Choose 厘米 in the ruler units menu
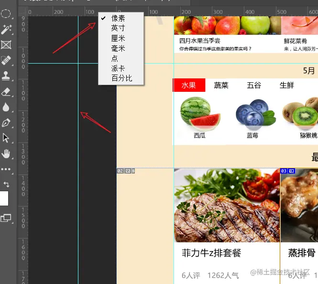 coord(121,38)
